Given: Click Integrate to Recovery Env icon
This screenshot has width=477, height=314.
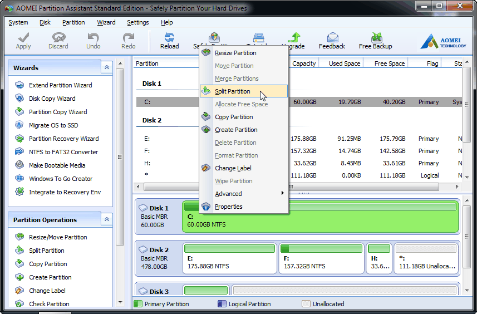Looking at the screenshot, I should 19,192.
